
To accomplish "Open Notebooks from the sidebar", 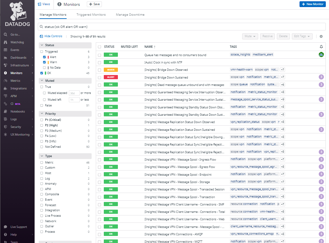I will pos(17,112).
